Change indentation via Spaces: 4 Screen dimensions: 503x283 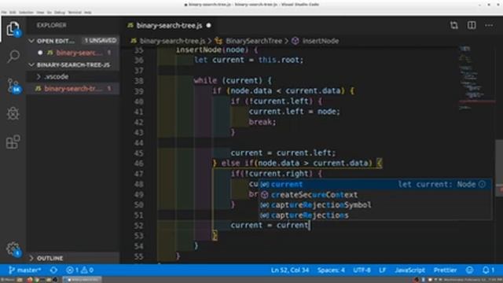point(331,270)
